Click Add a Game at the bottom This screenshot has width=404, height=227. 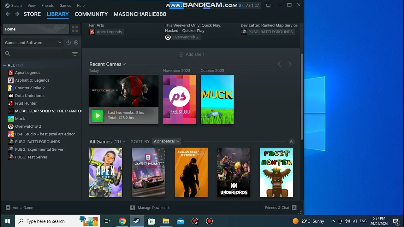coord(19,207)
